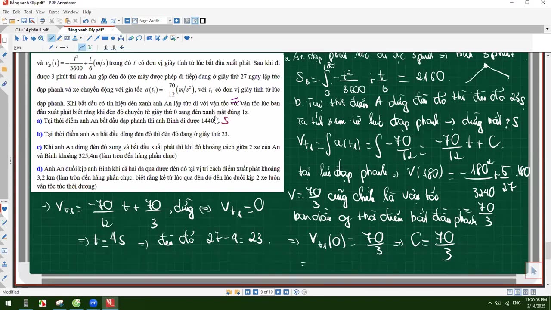551x310 pixels.
Task: Select the Crop tool
Action: (x=157, y=38)
